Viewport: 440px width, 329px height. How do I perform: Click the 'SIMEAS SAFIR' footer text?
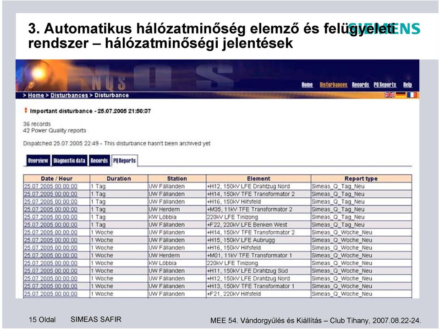tap(96, 319)
